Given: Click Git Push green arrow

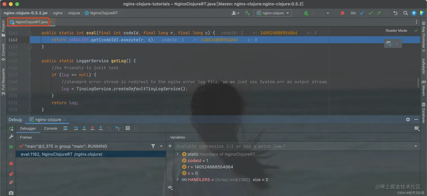Looking at the screenshot, I should (379, 13).
